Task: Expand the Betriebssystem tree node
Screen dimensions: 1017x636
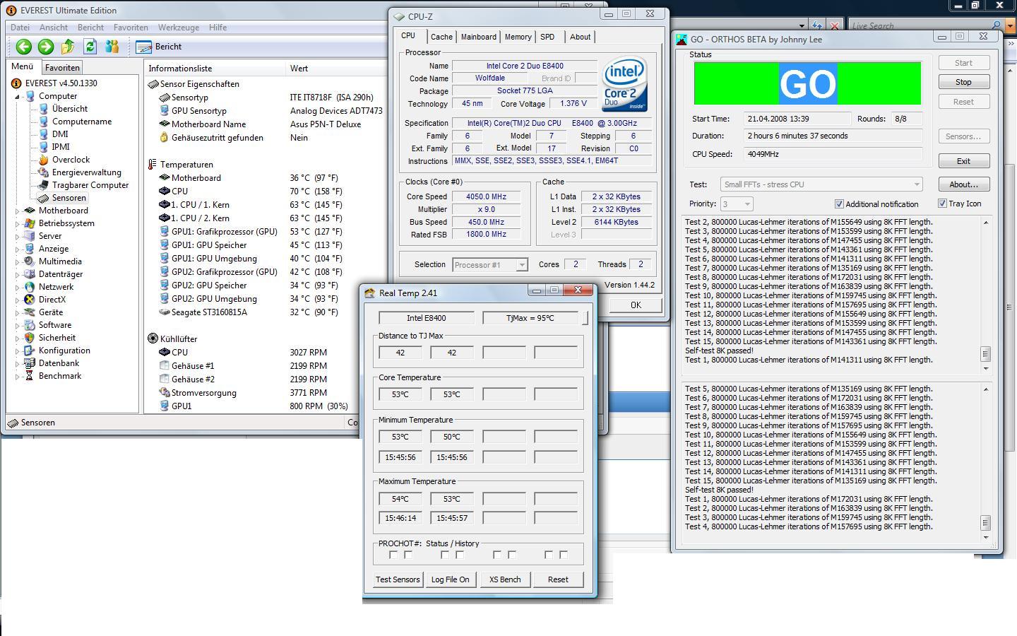Action: point(18,223)
